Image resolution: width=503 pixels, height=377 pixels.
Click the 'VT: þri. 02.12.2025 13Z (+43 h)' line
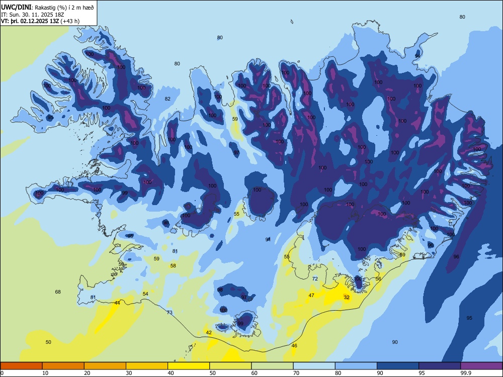coord(40,21)
